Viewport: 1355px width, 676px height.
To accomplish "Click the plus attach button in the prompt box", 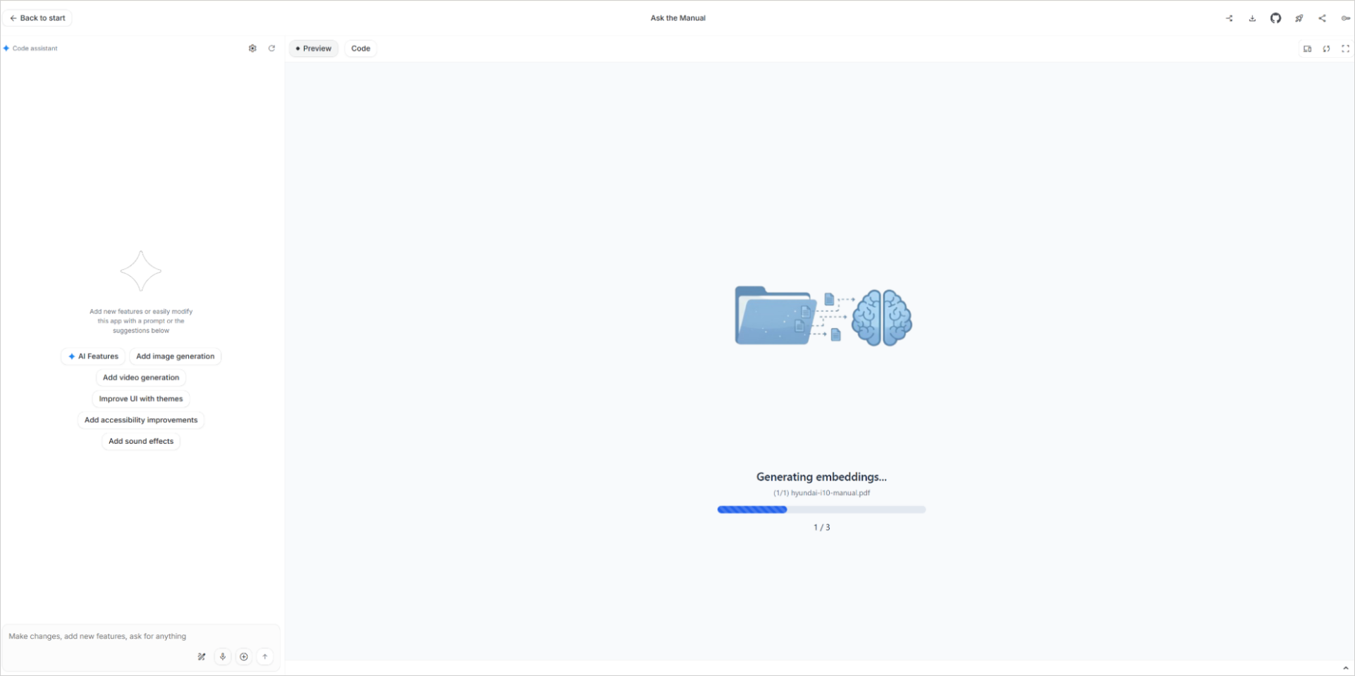I will click(x=244, y=656).
